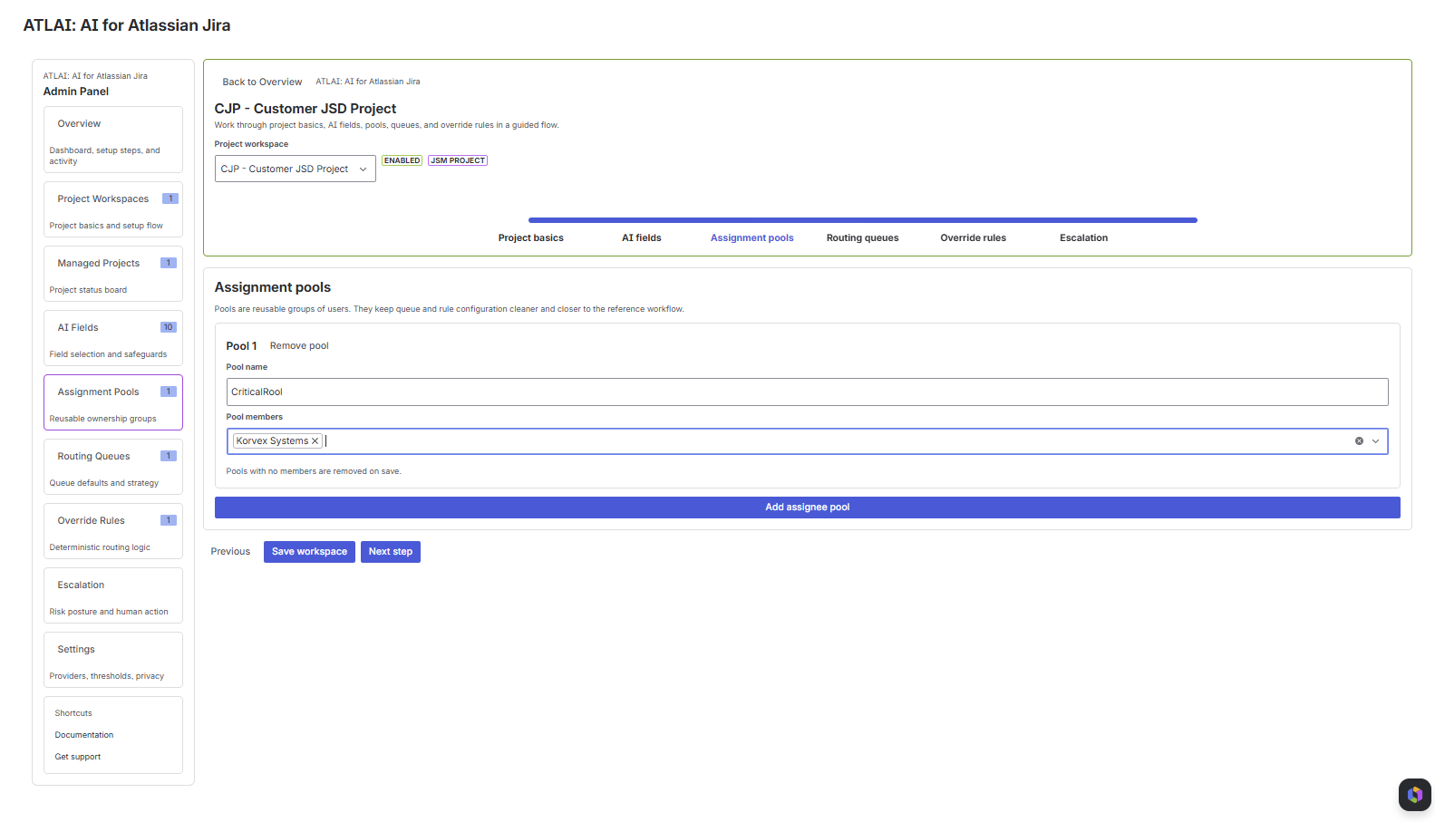
Task: Click the JSM PROJECT badge
Action: pos(458,160)
